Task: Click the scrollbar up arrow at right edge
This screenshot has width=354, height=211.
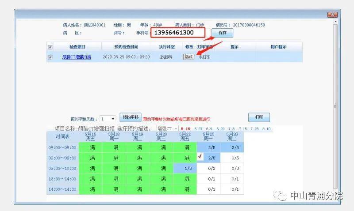Action: point(335,22)
